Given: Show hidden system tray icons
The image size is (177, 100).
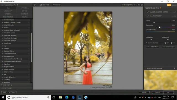Looking at the screenshot, I should 140,97.
